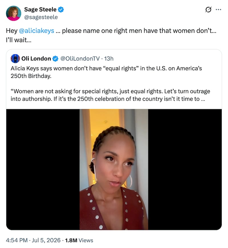Click Sage Steele's blue verified badge

coord(61,10)
